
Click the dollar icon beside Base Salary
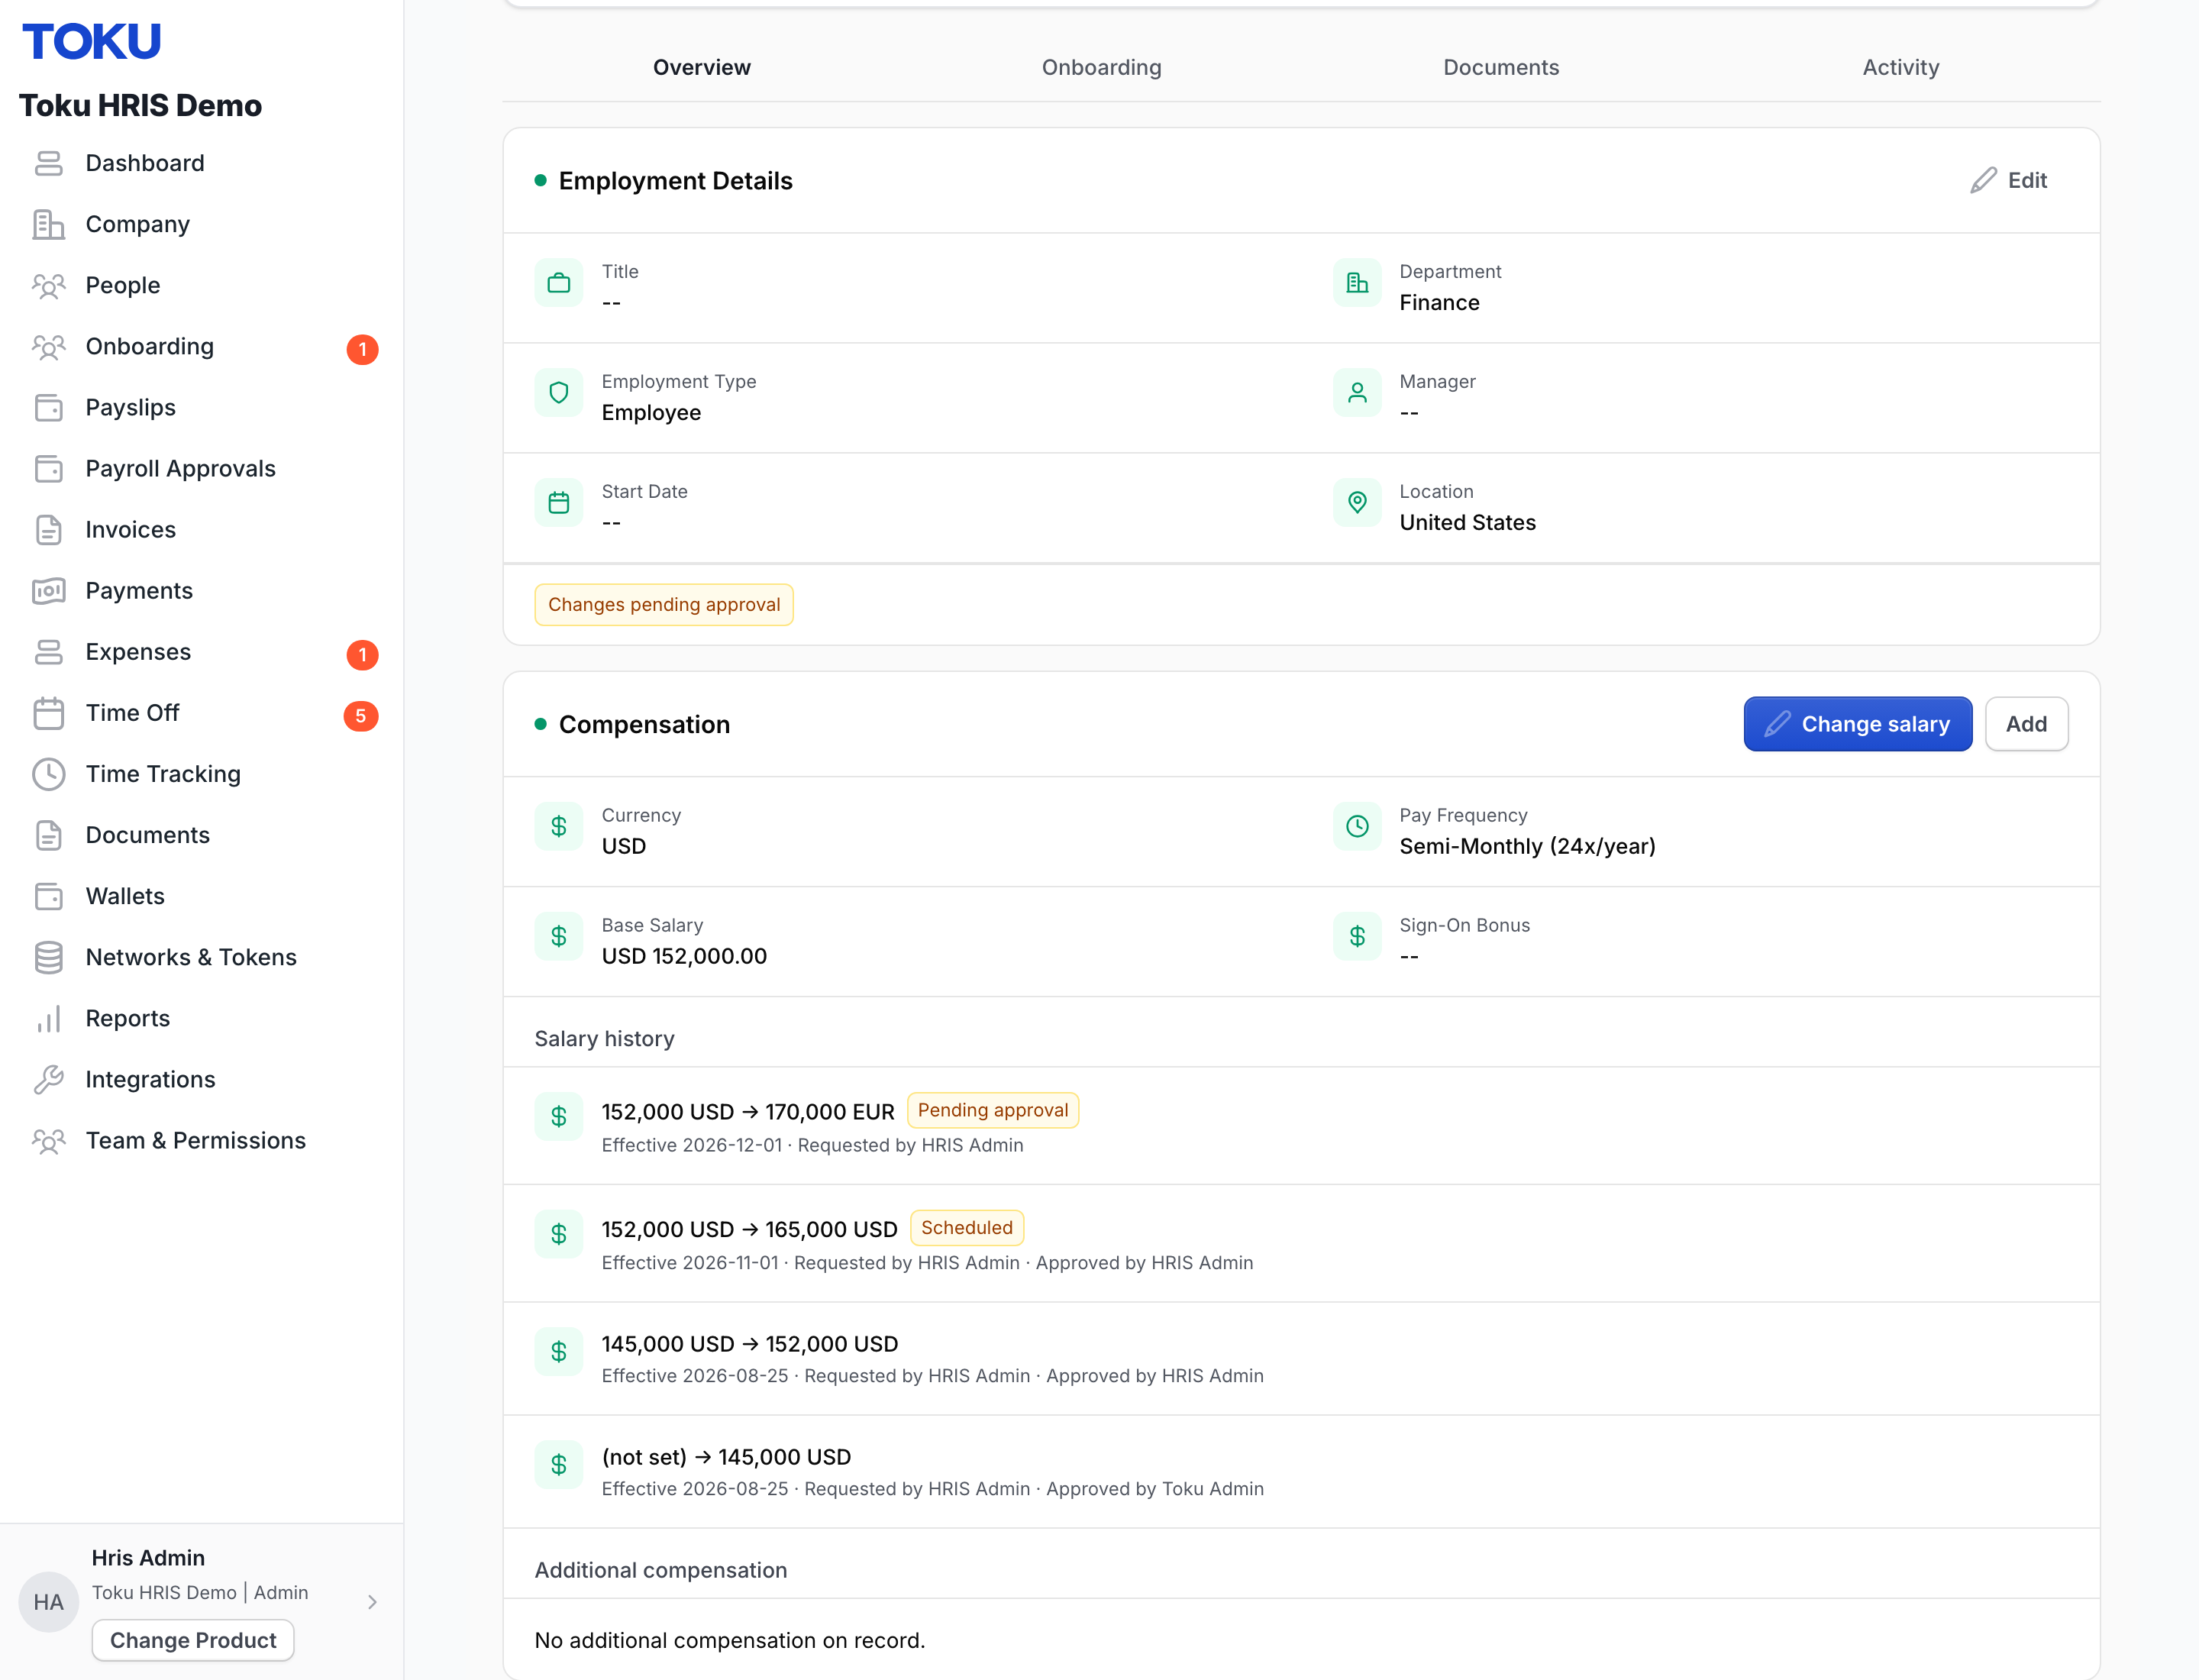[x=558, y=937]
